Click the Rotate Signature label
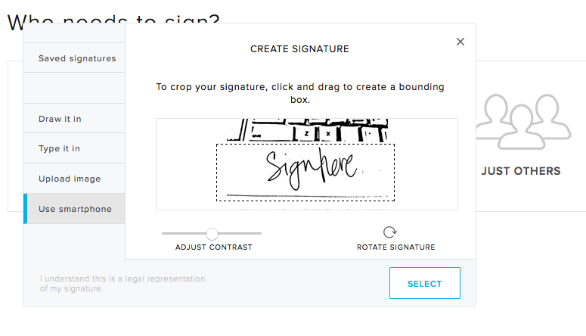This screenshot has height=336, width=586. tap(395, 247)
